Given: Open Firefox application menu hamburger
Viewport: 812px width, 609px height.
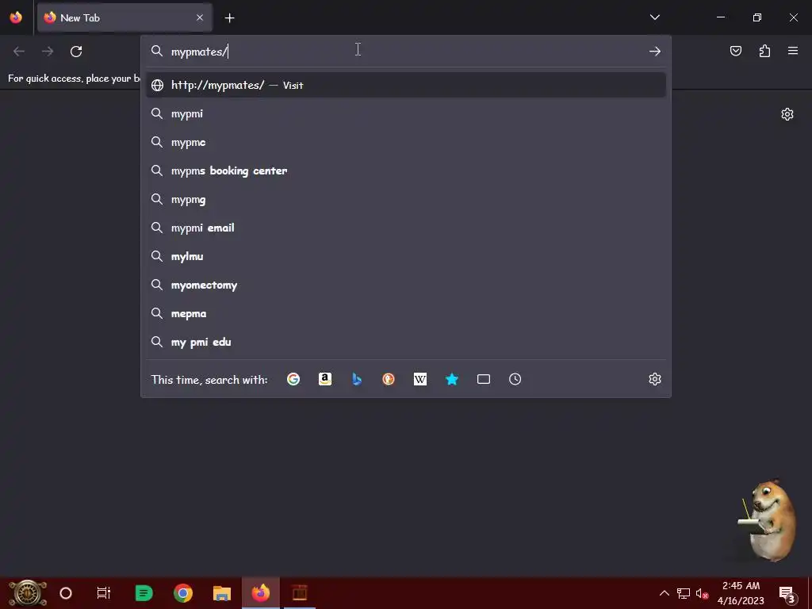Looking at the screenshot, I should point(793,51).
